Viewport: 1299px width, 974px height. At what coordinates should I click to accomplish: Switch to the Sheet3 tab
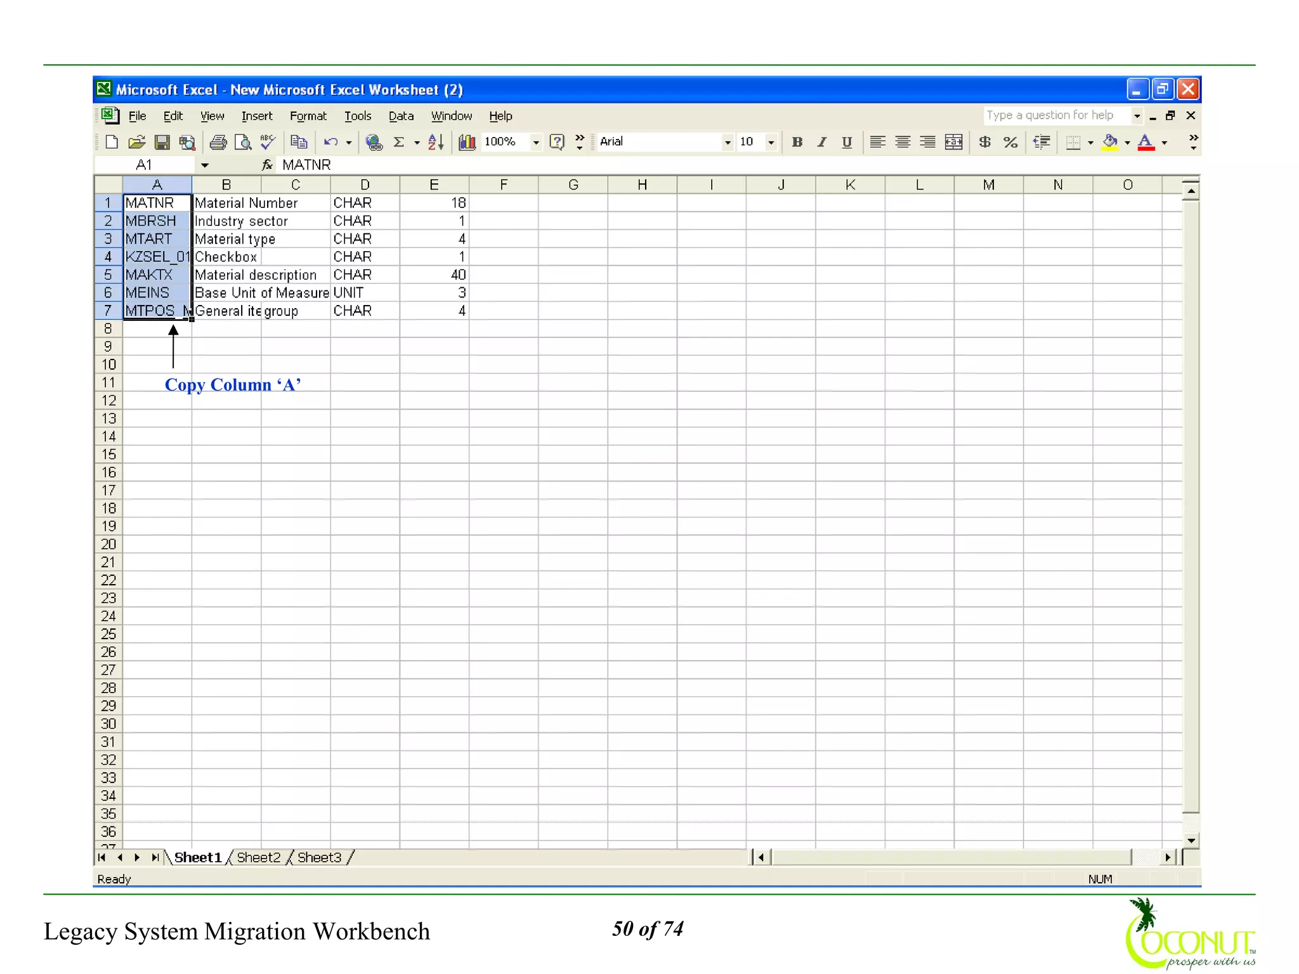tap(319, 857)
